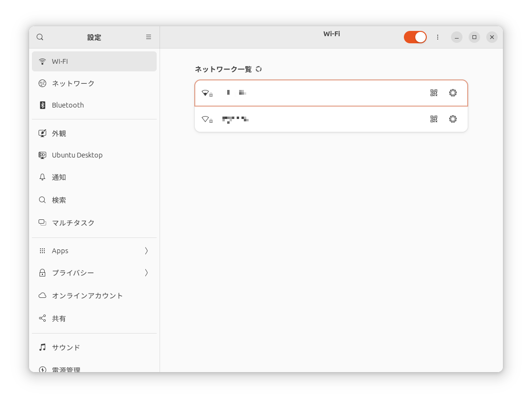Open the Wi-Fi three-dot options menu

[x=438, y=37]
